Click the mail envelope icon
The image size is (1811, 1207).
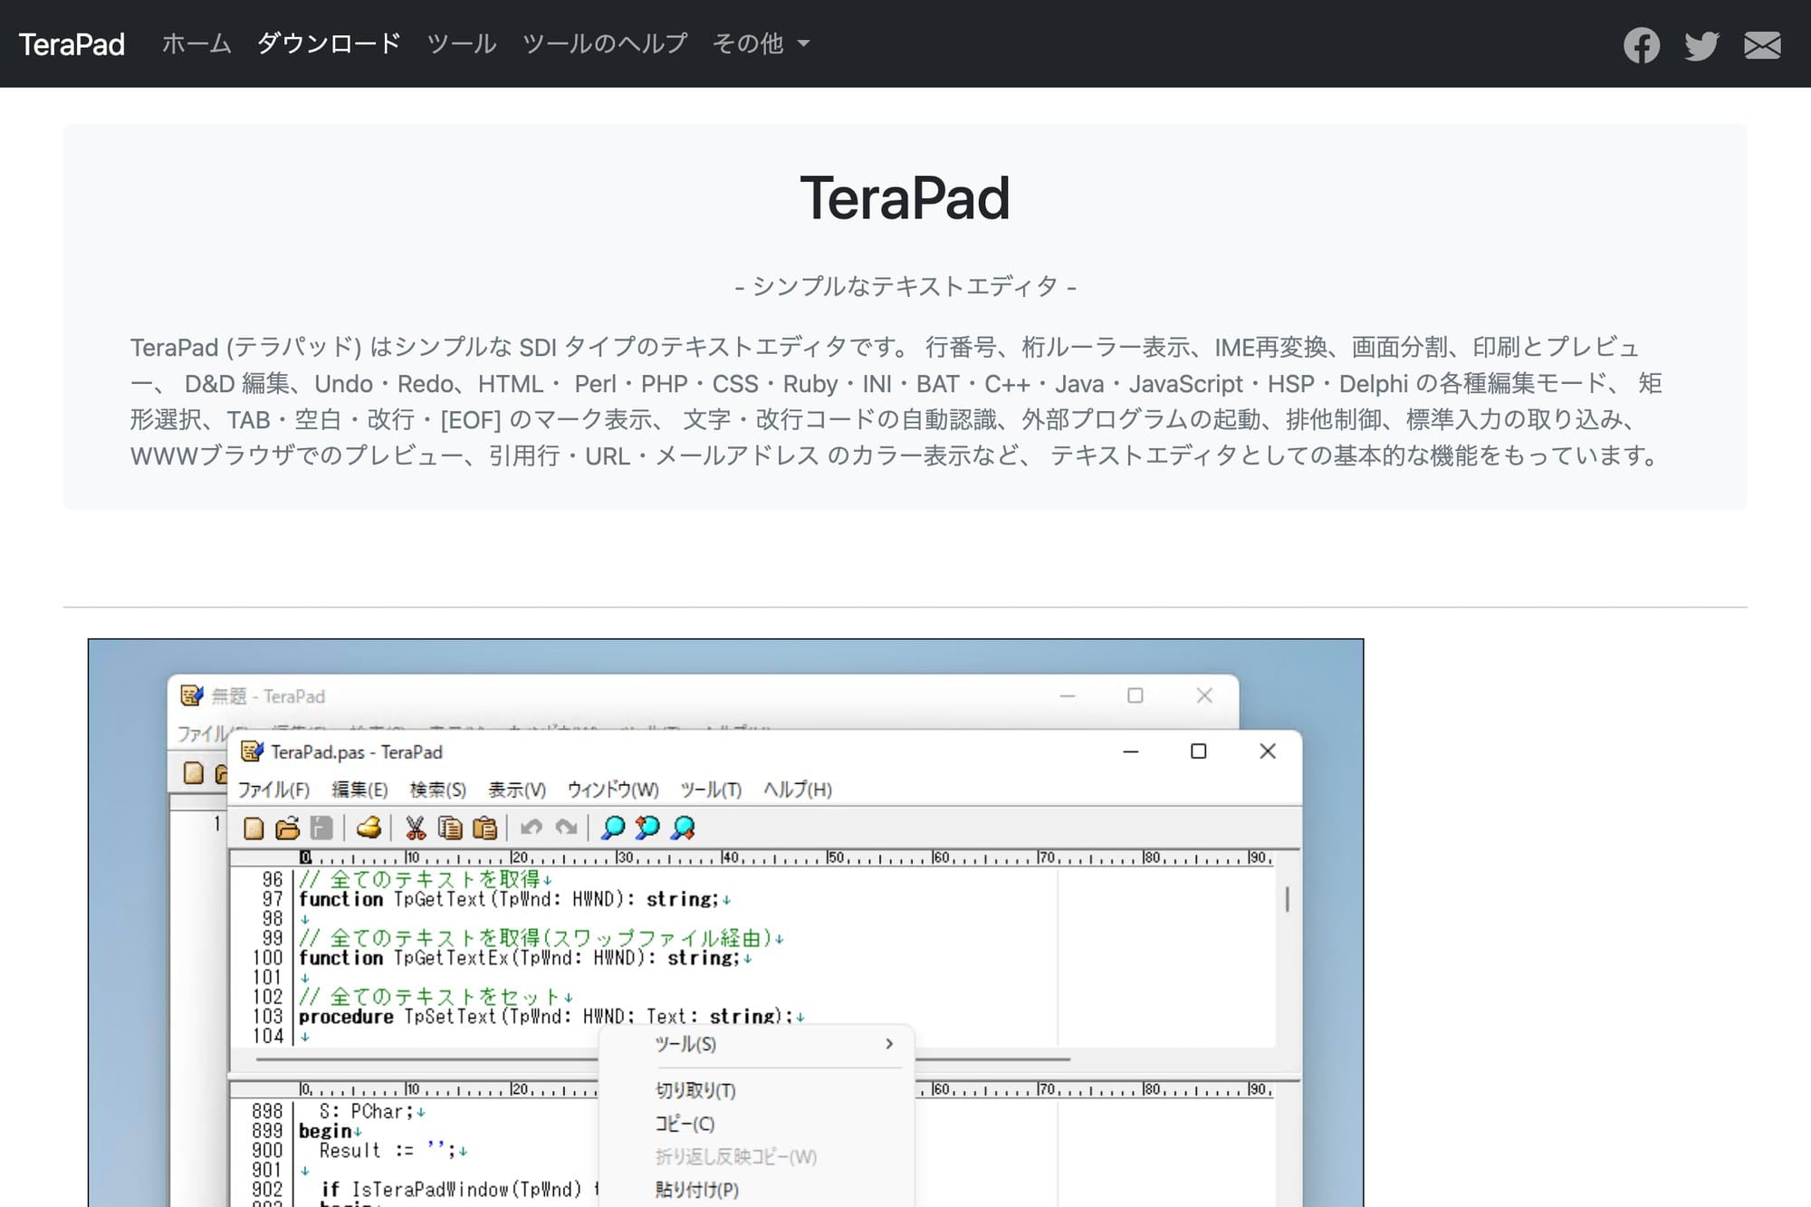1762,44
